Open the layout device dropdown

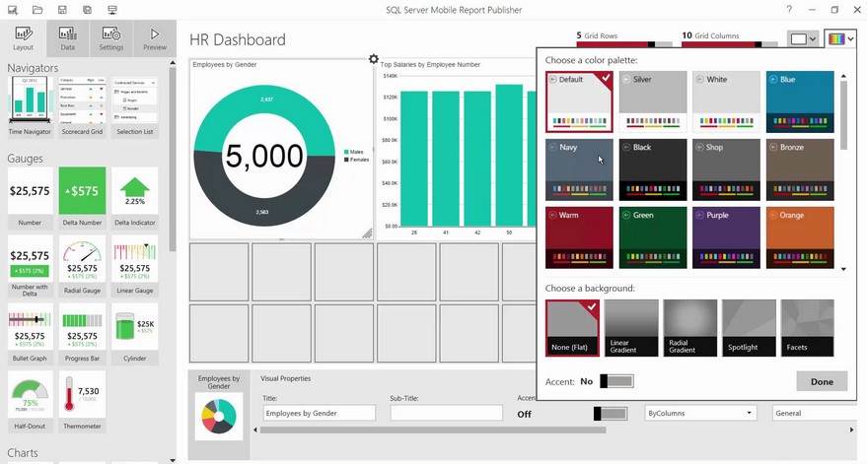(x=803, y=38)
